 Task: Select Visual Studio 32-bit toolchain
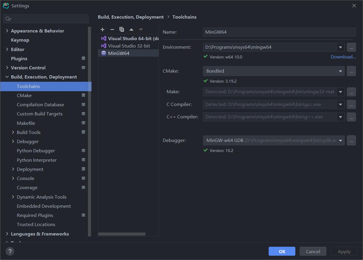[128, 46]
